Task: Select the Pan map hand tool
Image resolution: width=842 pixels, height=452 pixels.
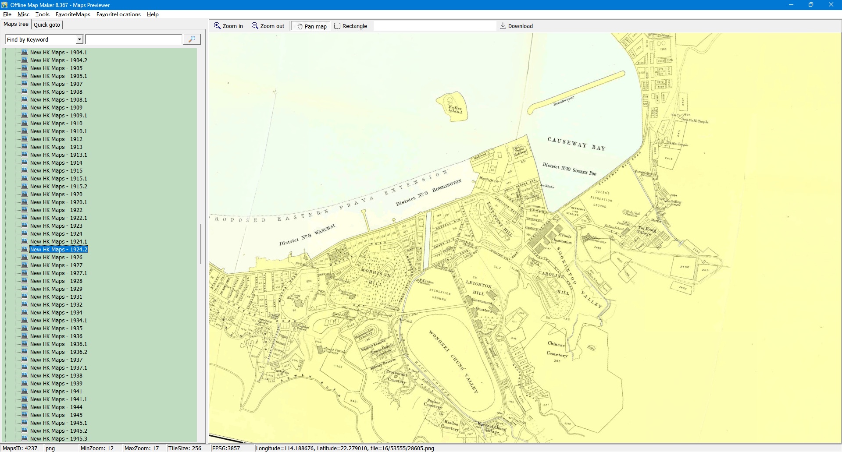Action: pos(300,26)
